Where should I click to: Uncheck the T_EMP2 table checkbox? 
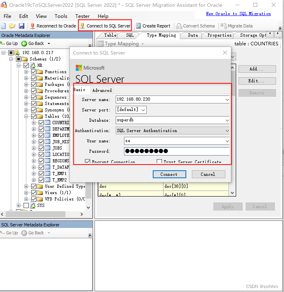coord(41,180)
